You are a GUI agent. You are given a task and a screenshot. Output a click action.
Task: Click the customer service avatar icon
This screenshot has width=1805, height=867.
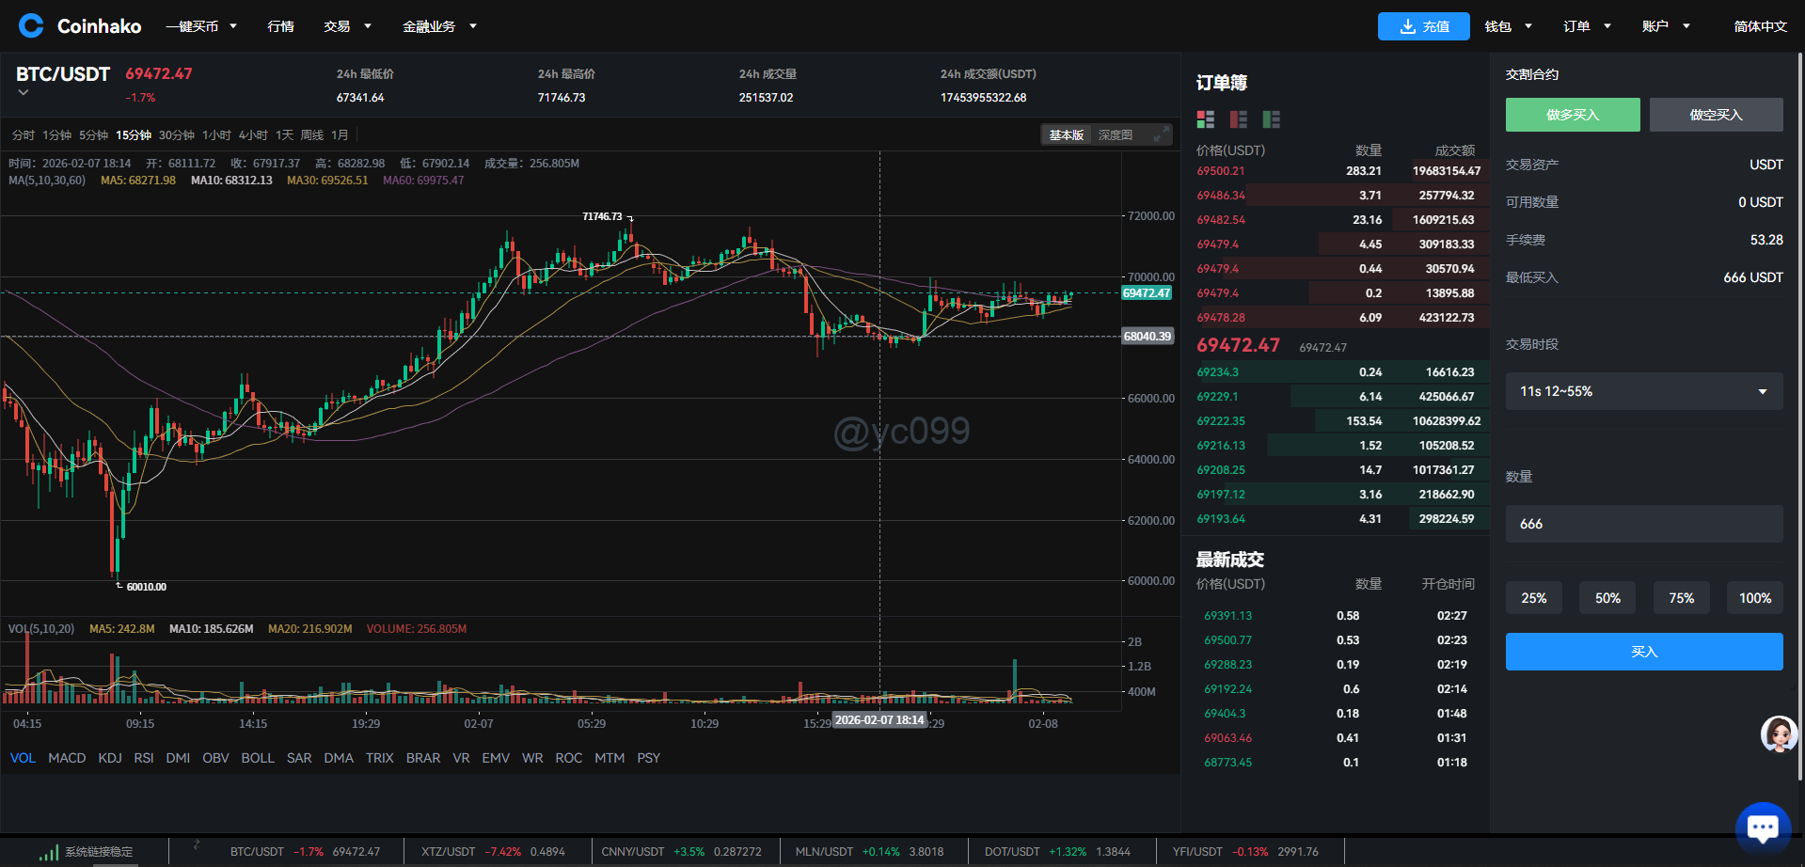1778,733
